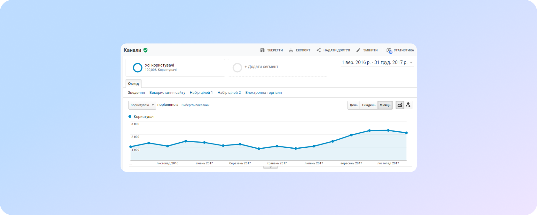Click the empty add-segment circle

[x=237, y=68]
